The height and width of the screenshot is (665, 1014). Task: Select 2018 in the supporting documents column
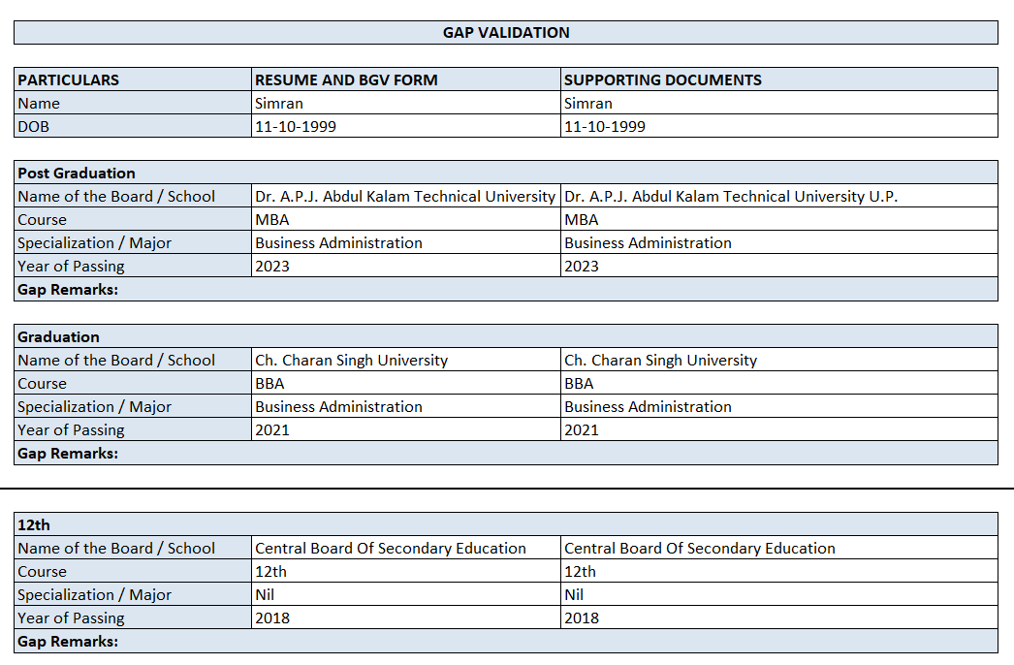[x=779, y=617]
